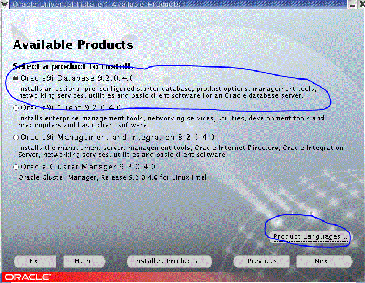This screenshot has width=365, height=283.
Task: Minimize the Oracle Universal Installer window
Action: click(353, 4)
